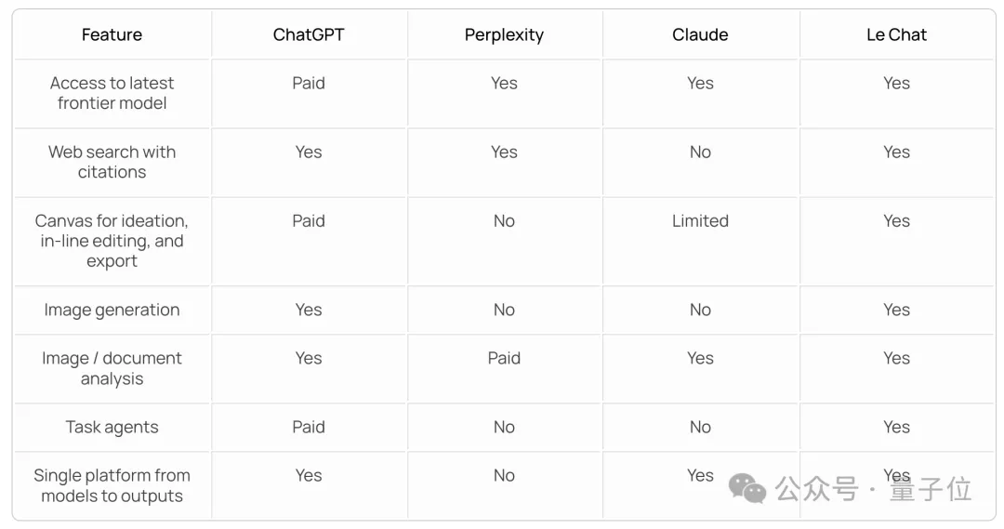Click the Claude column header

pyautogui.click(x=700, y=35)
